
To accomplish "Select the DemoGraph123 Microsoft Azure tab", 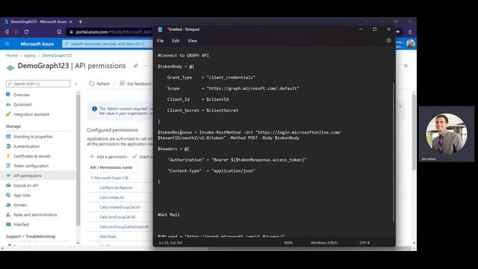I will [38, 22].
